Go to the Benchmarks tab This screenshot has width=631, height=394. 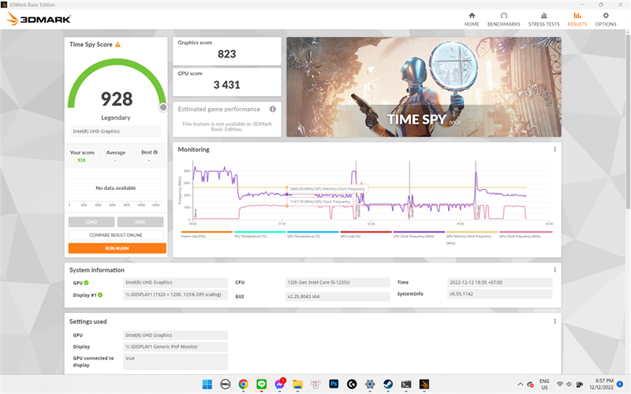503,19
